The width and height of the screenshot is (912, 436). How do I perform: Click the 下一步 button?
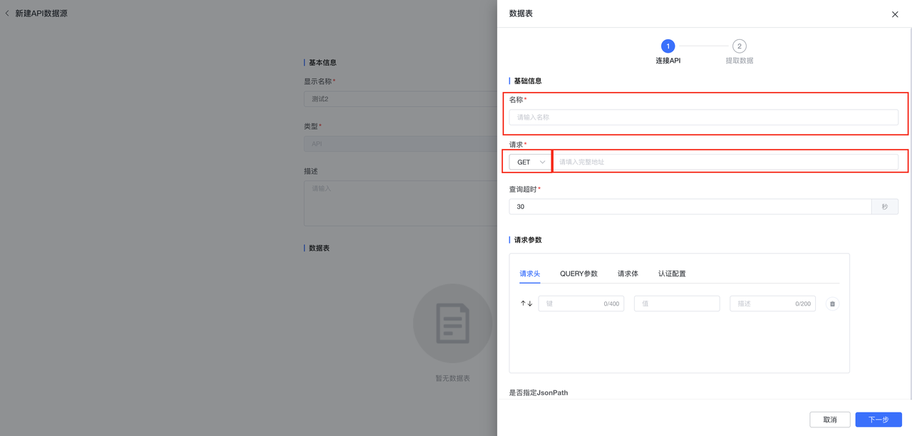coord(878,420)
